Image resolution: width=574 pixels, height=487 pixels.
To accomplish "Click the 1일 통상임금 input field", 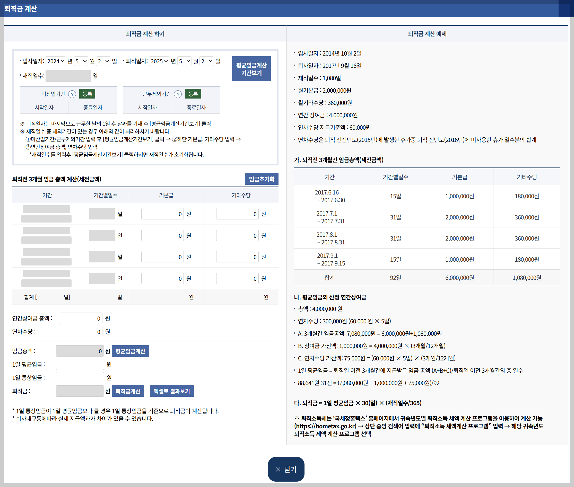I will click(80, 377).
